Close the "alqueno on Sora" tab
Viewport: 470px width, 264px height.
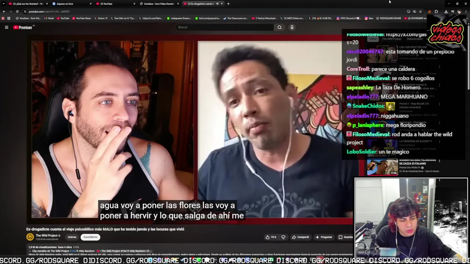pos(91,4)
